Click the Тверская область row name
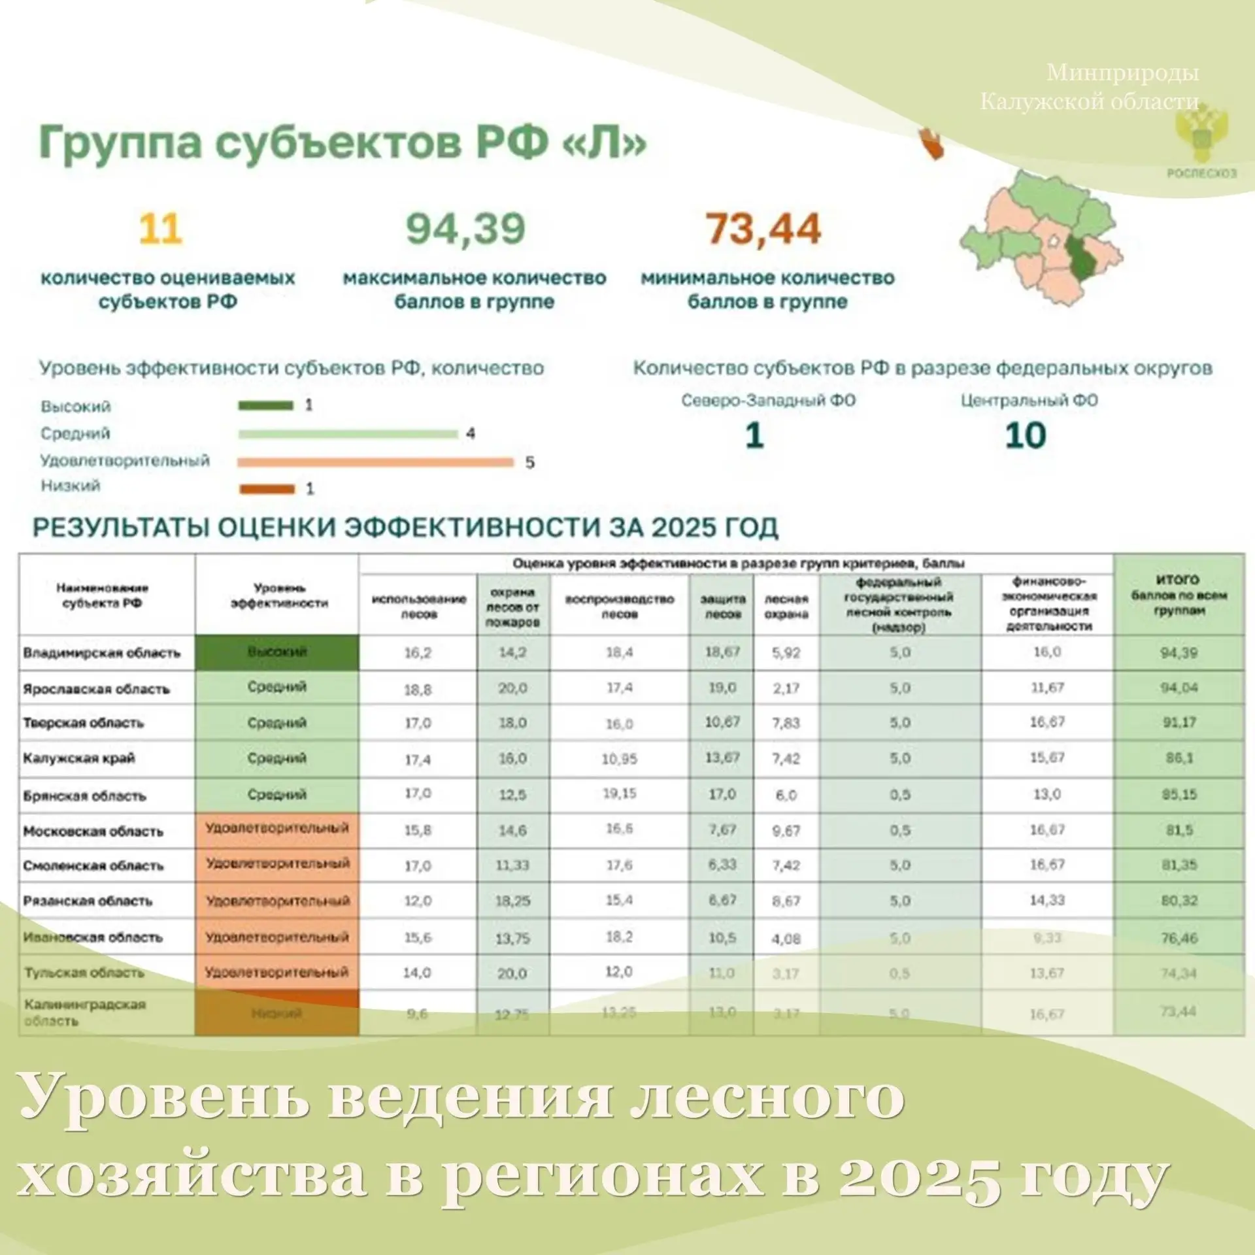Screen dimensions: 1255x1255 (x=83, y=723)
